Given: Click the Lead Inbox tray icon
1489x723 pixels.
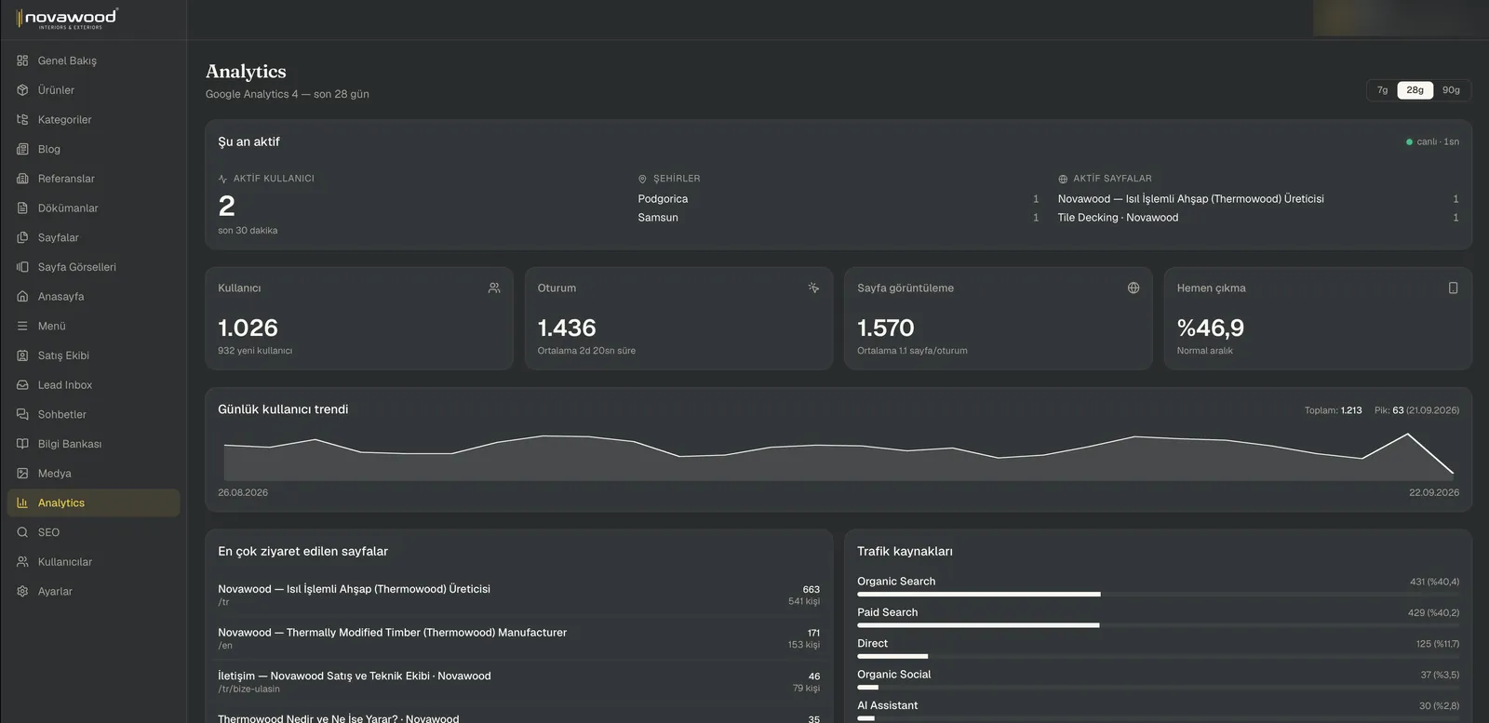Looking at the screenshot, I should pos(22,385).
